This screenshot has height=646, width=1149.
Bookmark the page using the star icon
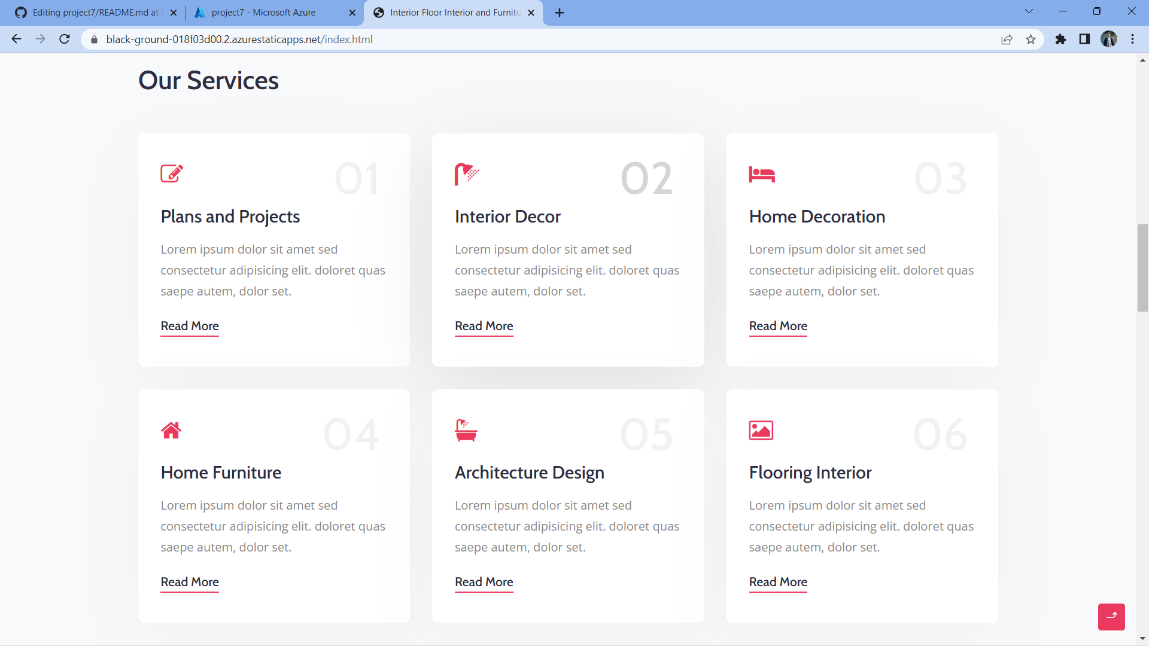click(x=1031, y=39)
